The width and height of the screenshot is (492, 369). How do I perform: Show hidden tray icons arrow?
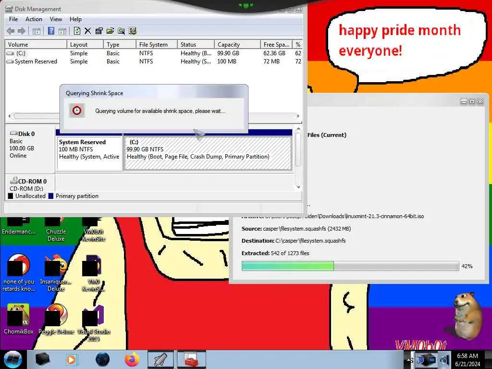click(408, 360)
